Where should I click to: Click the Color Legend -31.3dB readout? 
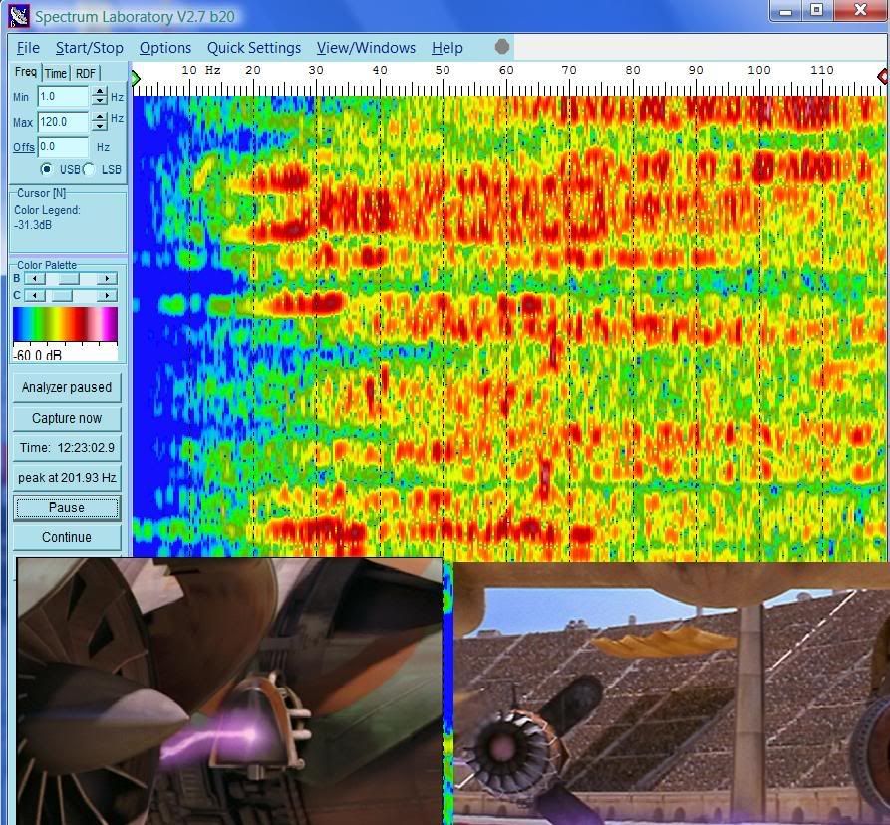tap(47, 217)
